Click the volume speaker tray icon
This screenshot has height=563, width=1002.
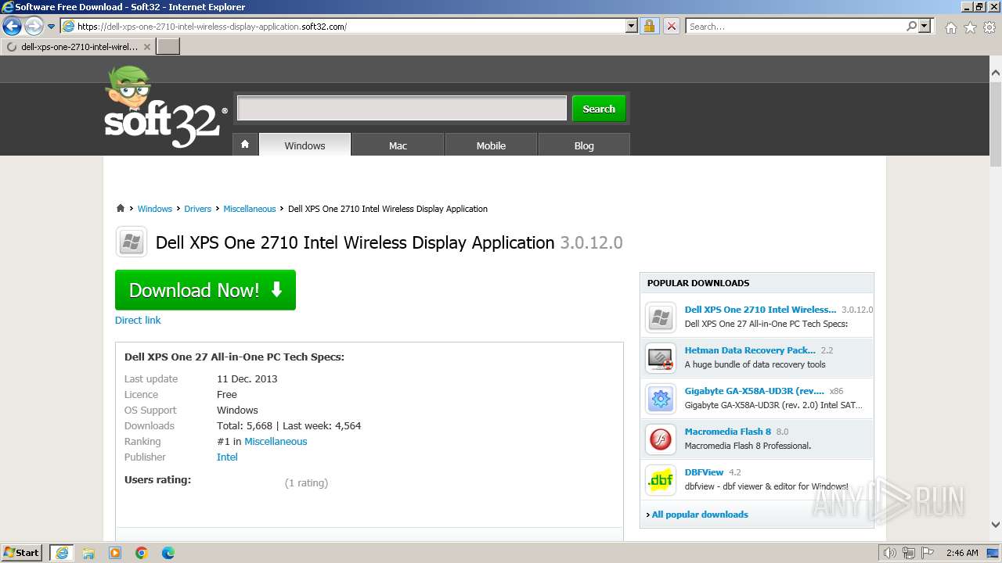point(890,553)
